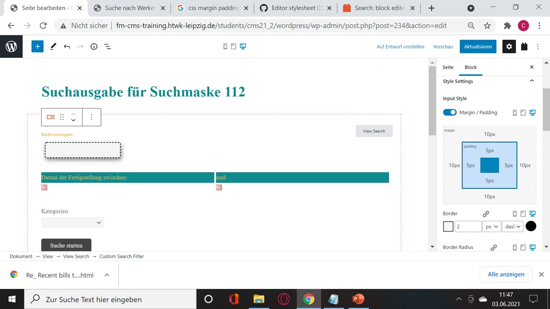Image resolution: width=550 pixels, height=309 pixels.
Task: Click the View Search button
Action: [374, 131]
